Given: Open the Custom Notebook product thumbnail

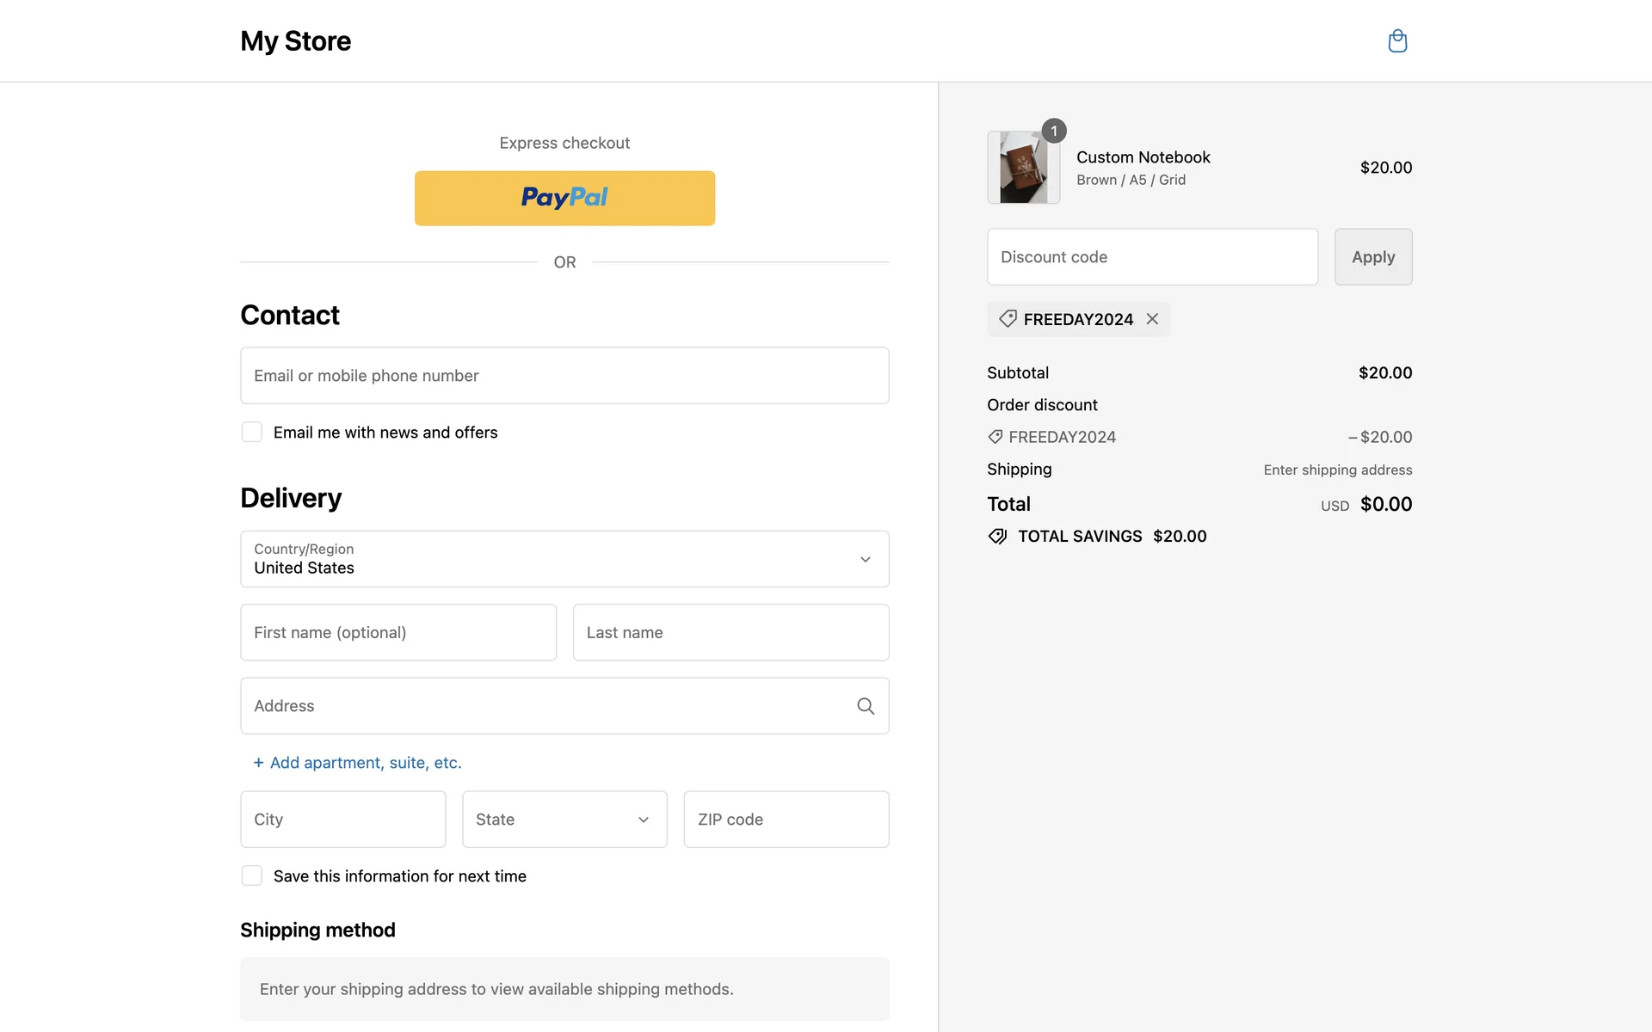Looking at the screenshot, I should [1023, 168].
